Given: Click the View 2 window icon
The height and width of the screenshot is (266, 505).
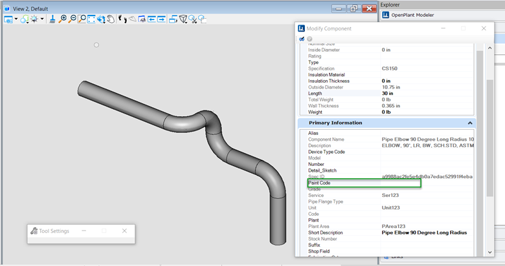Looking at the screenshot, I should (x=6, y=8).
